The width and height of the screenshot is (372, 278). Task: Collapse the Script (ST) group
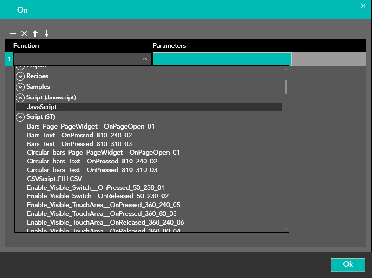[20, 117]
